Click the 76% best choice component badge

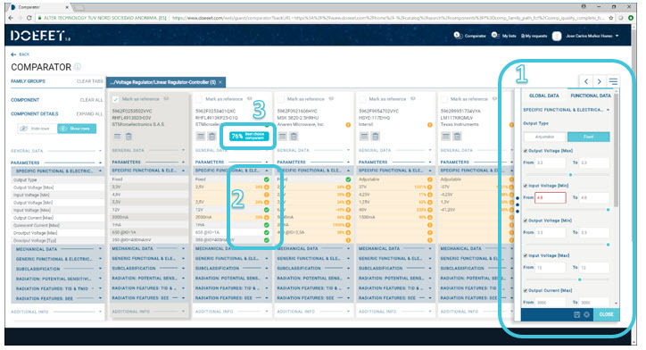tap(249, 136)
